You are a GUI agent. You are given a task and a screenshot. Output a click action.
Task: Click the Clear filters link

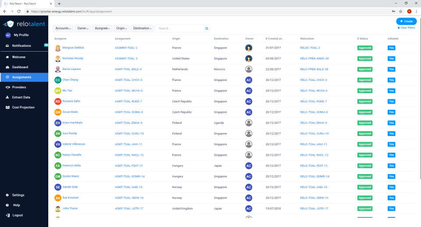pos(406,28)
